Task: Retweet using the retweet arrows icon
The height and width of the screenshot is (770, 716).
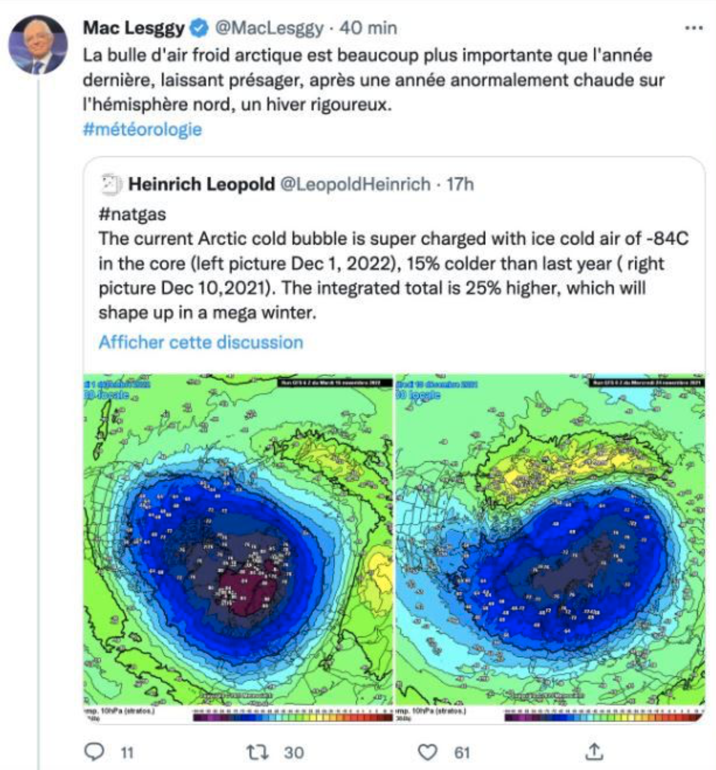Action: click(x=258, y=752)
